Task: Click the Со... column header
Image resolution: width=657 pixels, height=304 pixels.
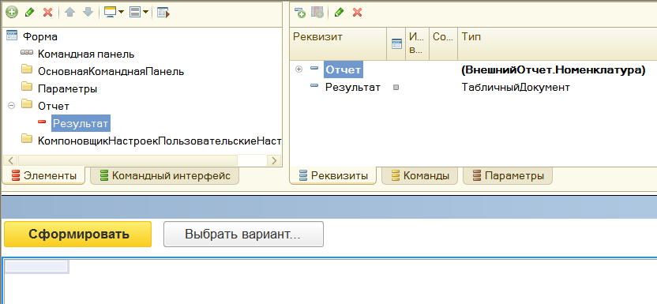Action: coord(443,43)
